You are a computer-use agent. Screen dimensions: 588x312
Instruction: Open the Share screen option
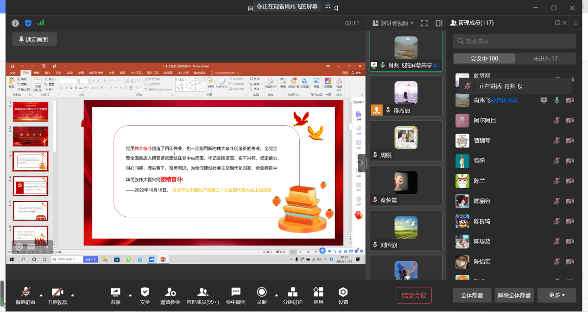point(115,295)
